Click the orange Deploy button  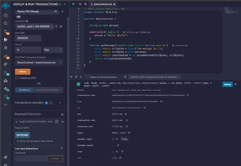(23, 72)
